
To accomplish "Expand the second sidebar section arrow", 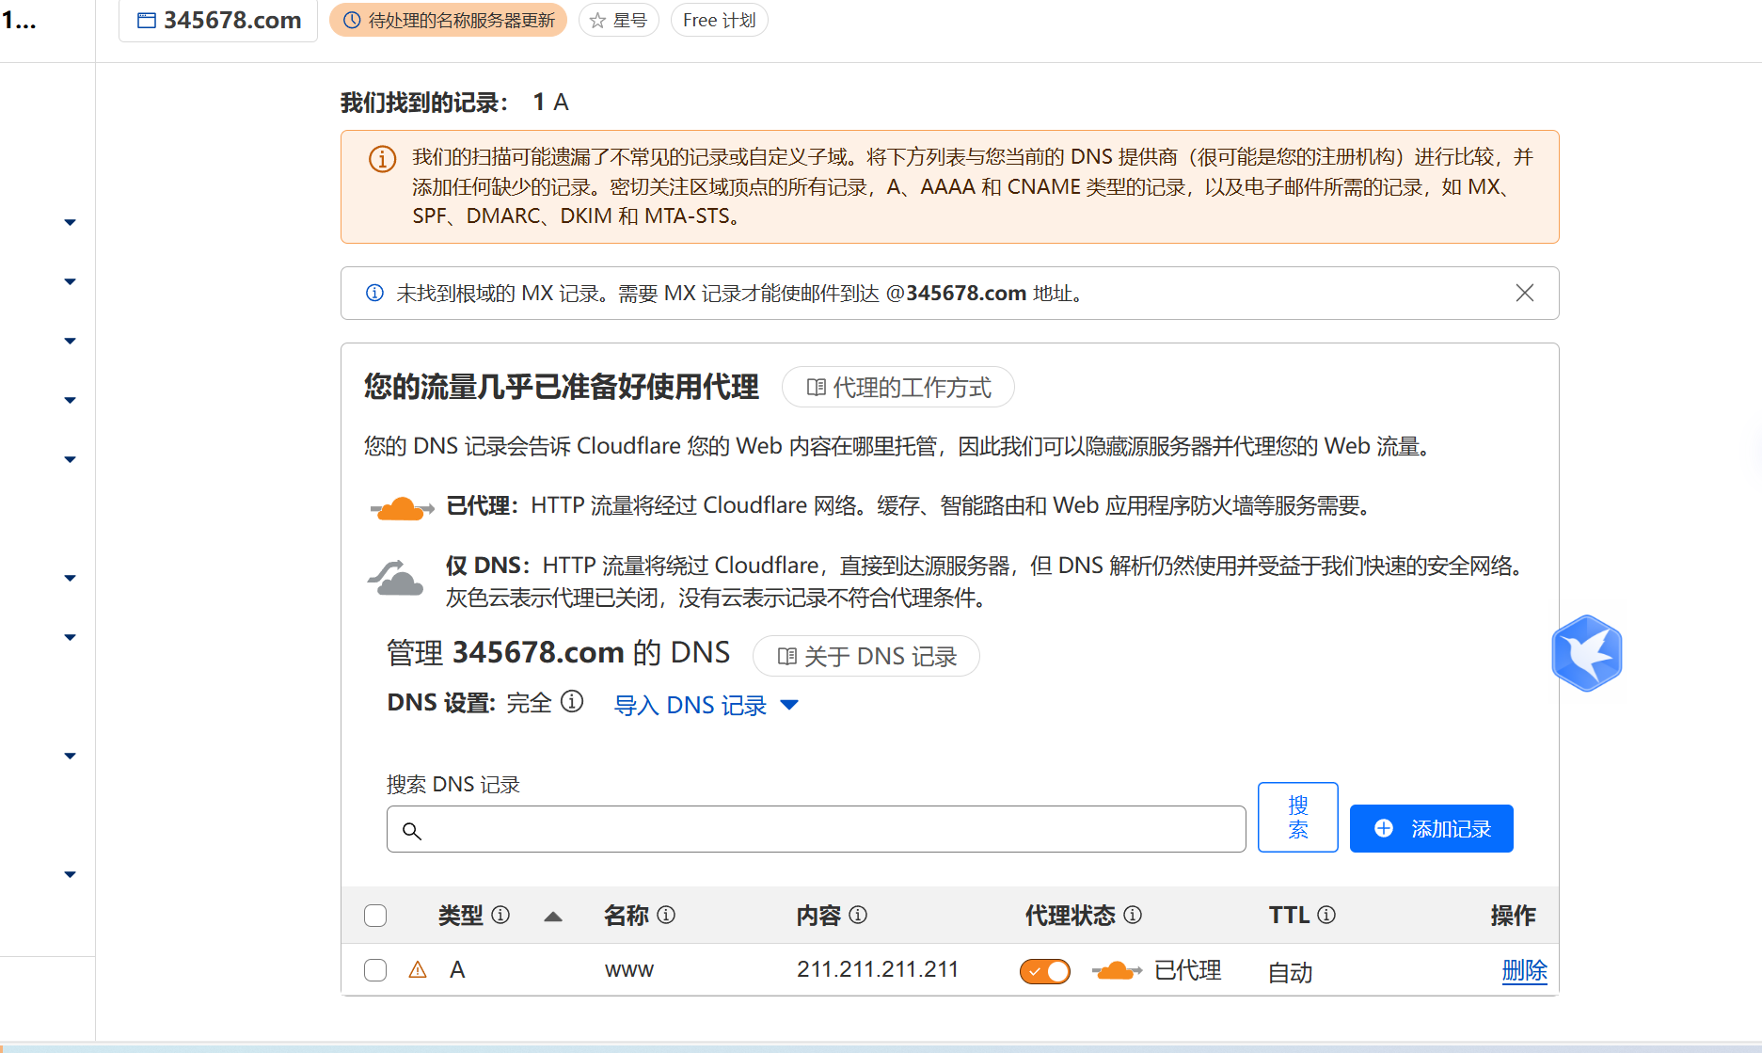I will [70, 281].
